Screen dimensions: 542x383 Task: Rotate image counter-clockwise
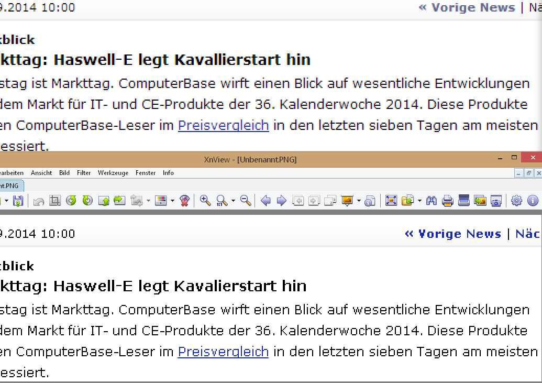point(71,200)
